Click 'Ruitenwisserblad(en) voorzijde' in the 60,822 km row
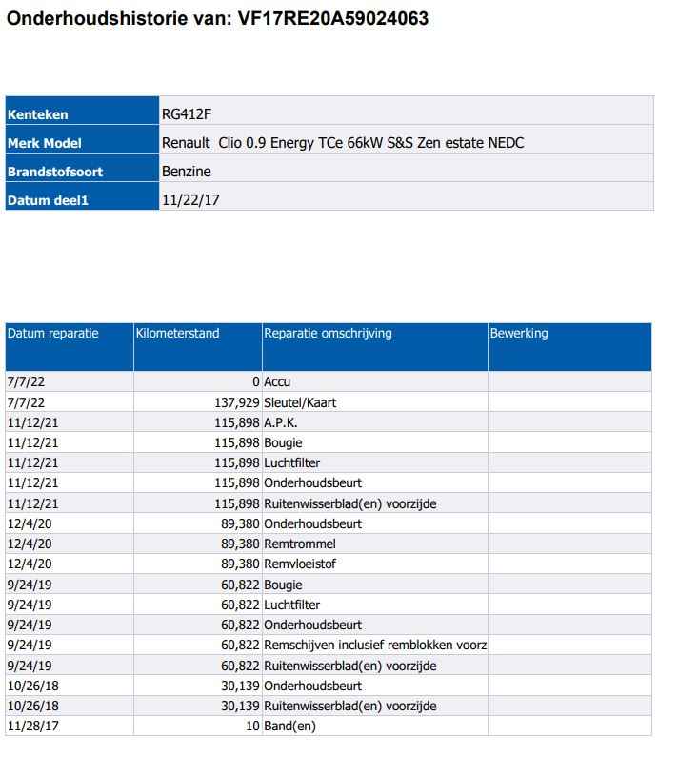This screenshot has width=678, height=759. click(x=349, y=667)
